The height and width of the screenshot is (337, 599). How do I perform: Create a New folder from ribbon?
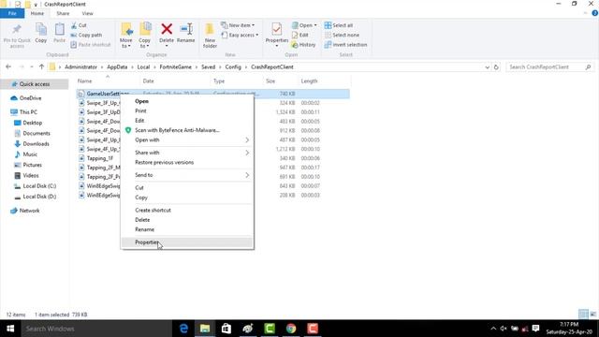pyautogui.click(x=210, y=36)
